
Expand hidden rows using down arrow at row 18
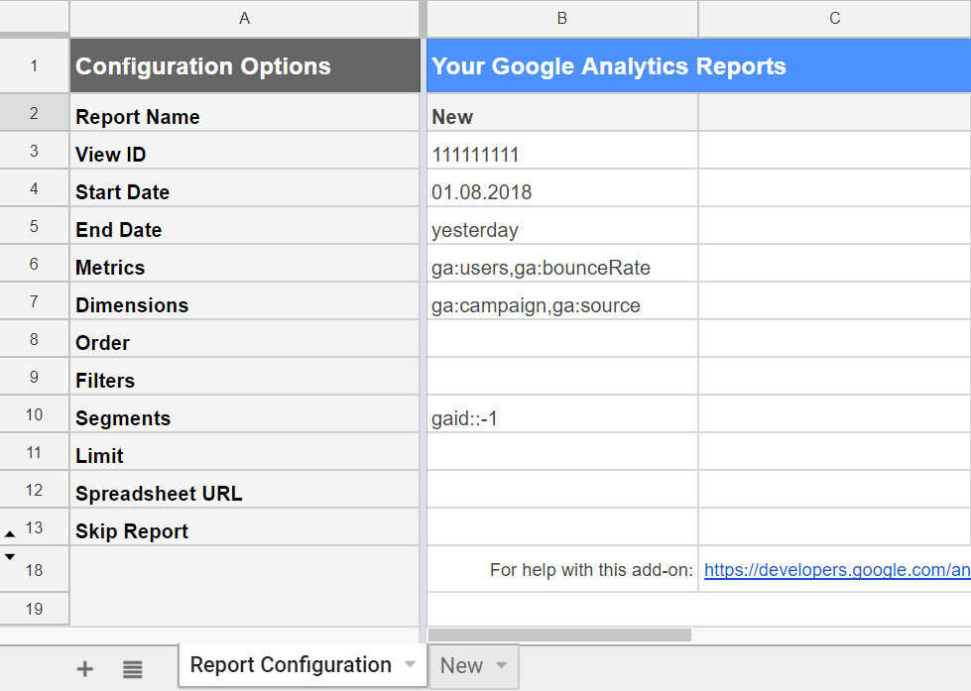pos(10,557)
